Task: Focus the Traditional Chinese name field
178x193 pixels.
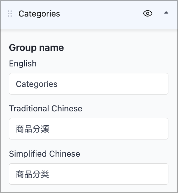Action: pyautogui.click(x=89, y=129)
